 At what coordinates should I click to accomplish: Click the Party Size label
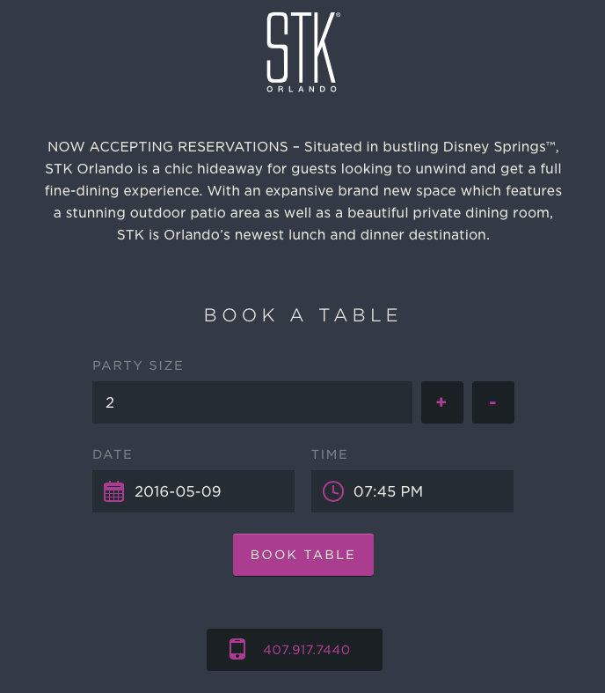138,365
